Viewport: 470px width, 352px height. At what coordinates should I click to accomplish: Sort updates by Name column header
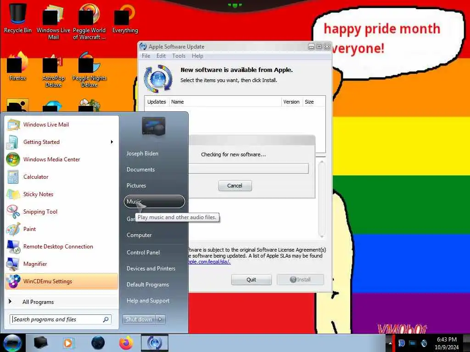pos(225,102)
